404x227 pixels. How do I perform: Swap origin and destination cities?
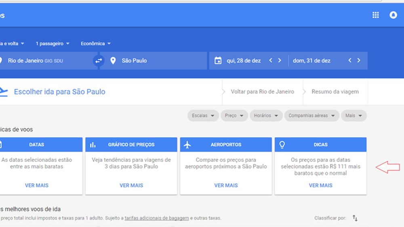pyautogui.click(x=99, y=61)
